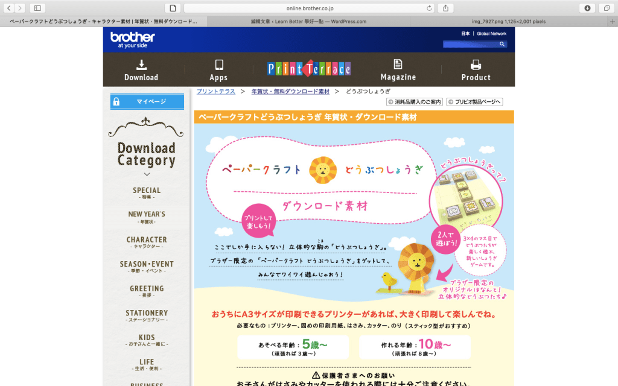Show the Safari sidebar

pos(37,8)
